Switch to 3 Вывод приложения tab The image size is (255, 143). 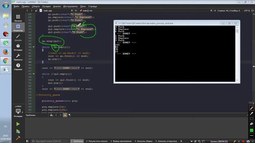(121, 141)
